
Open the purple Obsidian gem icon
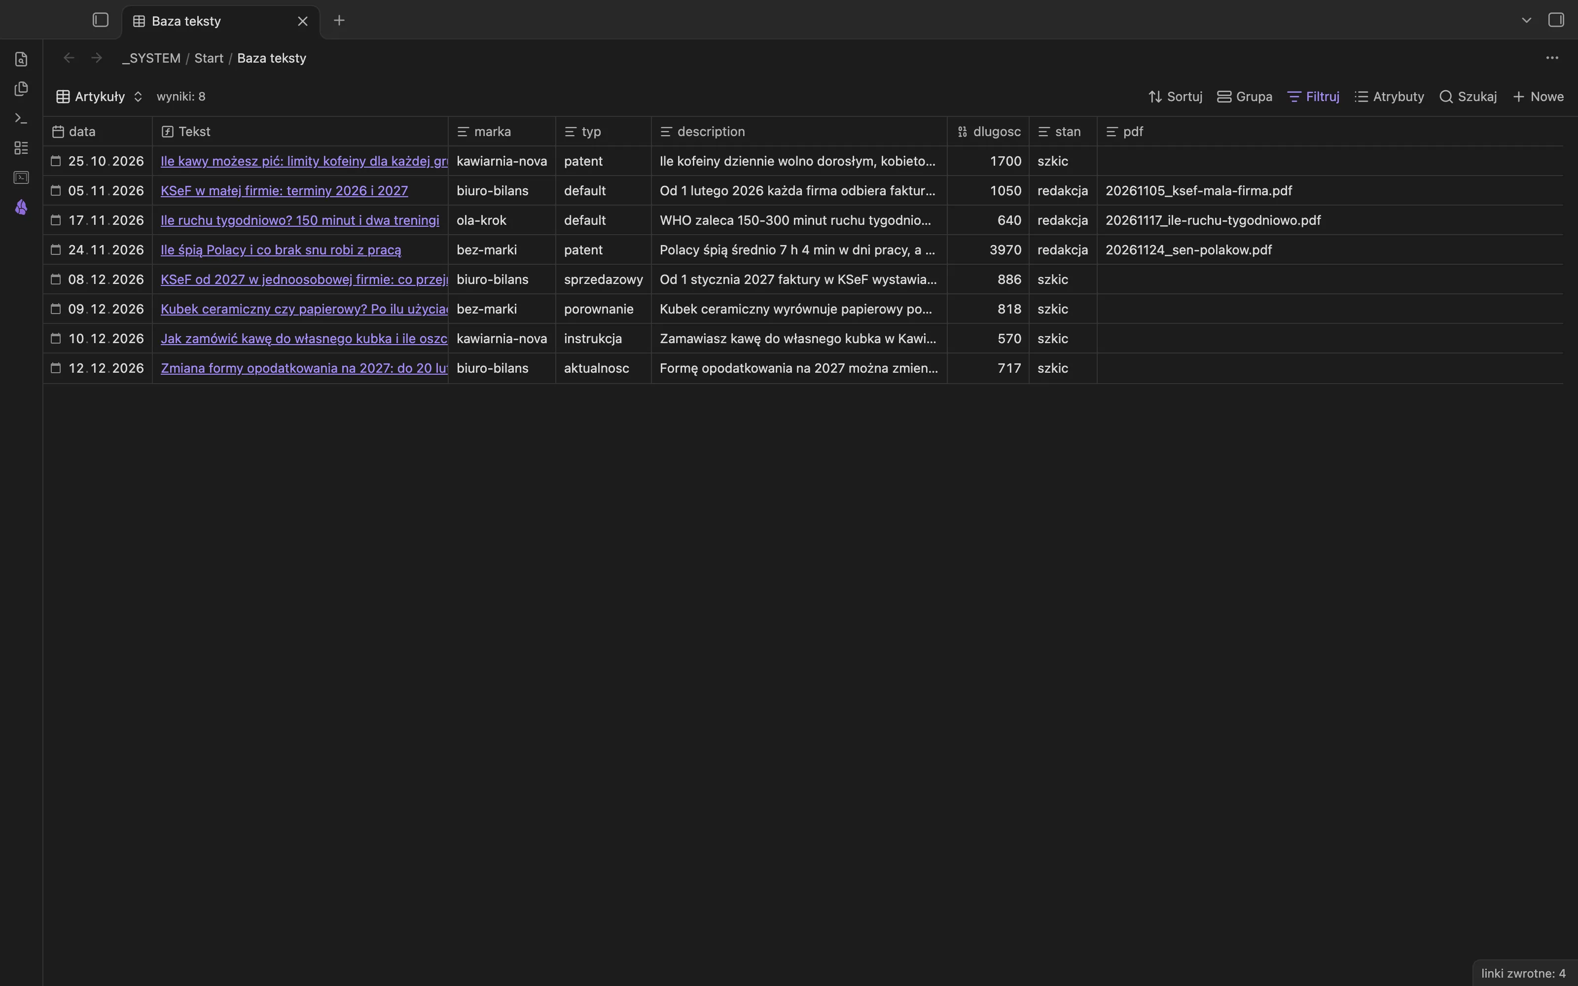coord(21,208)
